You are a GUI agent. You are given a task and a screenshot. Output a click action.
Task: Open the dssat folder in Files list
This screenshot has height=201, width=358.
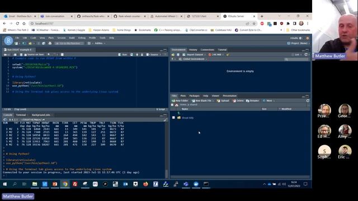click(x=188, y=118)
